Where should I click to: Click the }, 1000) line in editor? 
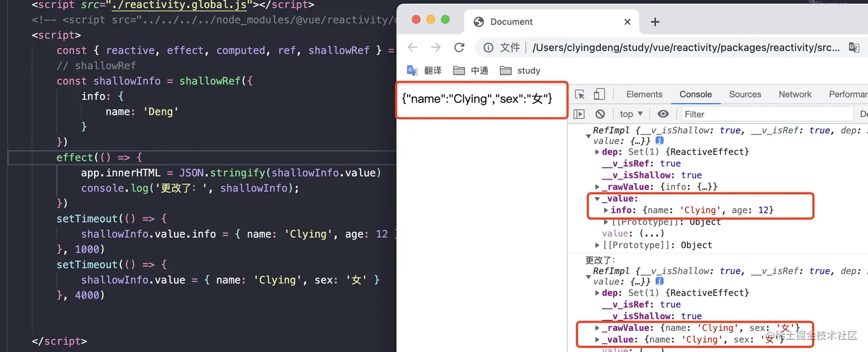coord(81,249)
